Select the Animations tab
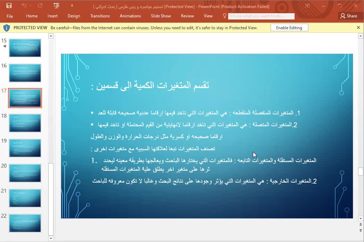The image size is (364, 242). pyautogui.click(x=131, y=16)
